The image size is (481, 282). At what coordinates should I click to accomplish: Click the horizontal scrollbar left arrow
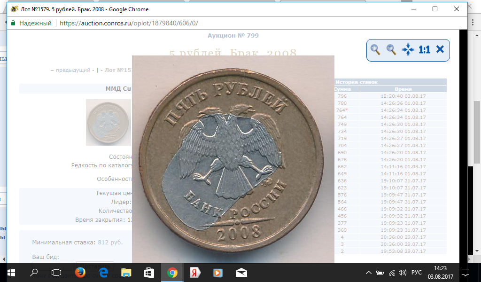(x=4, y=259)
